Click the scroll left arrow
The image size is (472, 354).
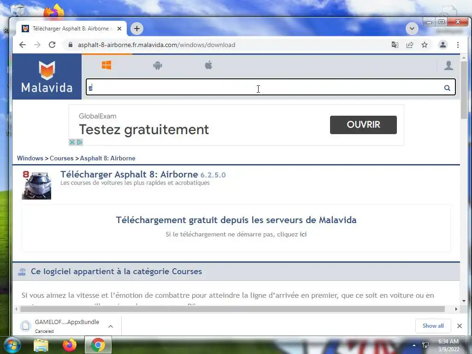(16, 309)
